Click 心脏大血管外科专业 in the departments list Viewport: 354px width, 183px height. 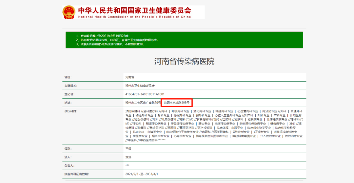click(228, 115)
